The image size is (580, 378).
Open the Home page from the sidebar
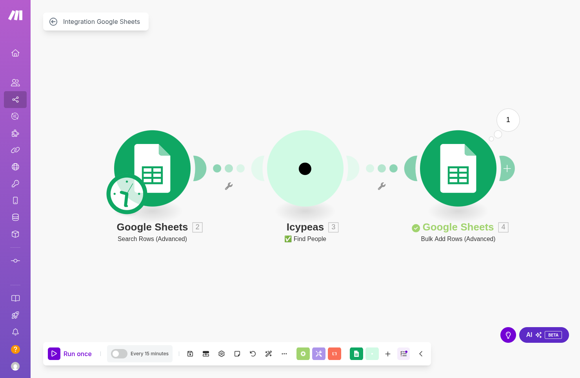[x=15, y=53]
